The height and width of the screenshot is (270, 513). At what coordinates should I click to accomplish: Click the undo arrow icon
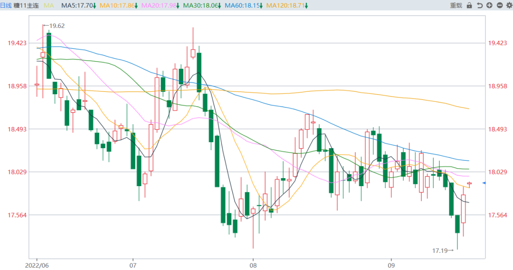click(480, 5)
